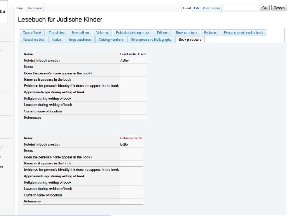Click the Edit tab
The height and width of the screenshot is (216, 288).
(x=197, y=8)
